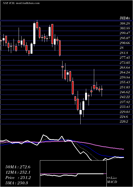
Task: Select the 299.47 price level label
Action: [x=125, y=33]
